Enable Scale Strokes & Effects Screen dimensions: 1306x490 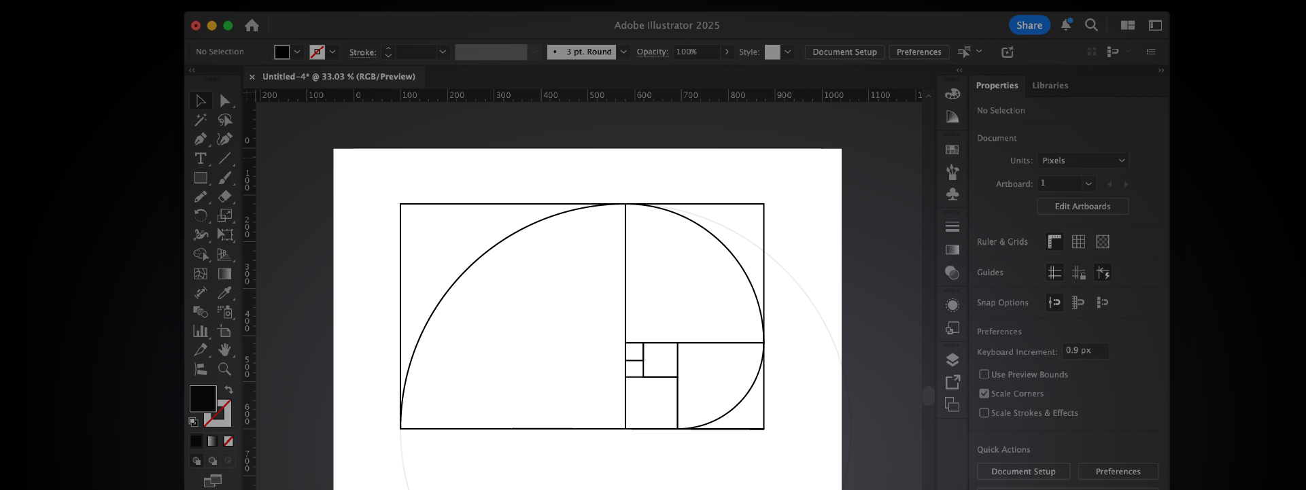pyautogui.click(x=984, y=413)
